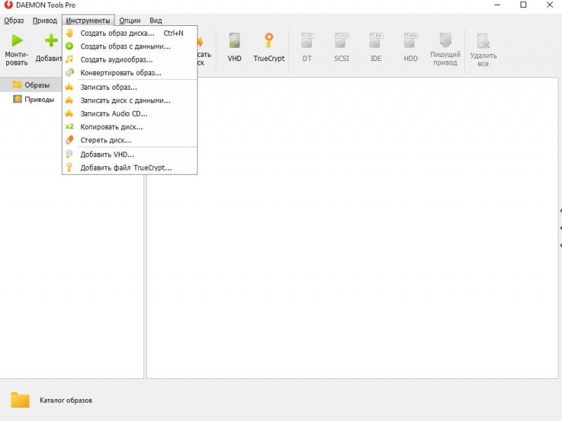This screenshot has height=421, width=562.
Task: Click the music note audio image icon
Action: click(x=70, y=60)
